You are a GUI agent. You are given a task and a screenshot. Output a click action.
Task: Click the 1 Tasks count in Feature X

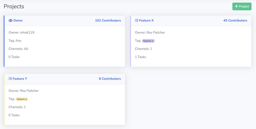click(x=140, y=57)
